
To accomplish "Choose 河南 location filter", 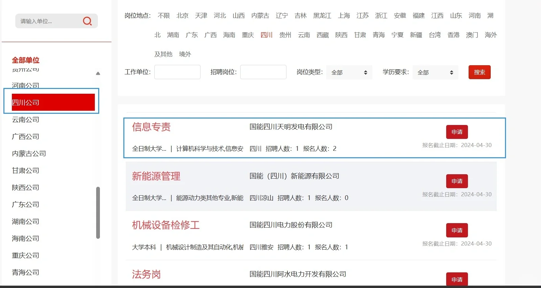I will 475,16.
